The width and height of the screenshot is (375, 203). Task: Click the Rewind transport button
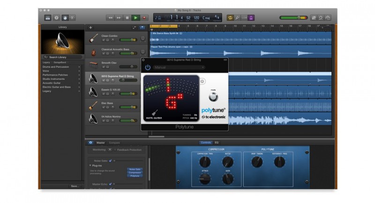110,18
